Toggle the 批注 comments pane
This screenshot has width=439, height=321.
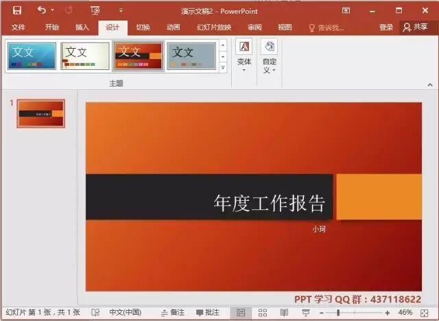pyautogui.click(x=208, y=312)
